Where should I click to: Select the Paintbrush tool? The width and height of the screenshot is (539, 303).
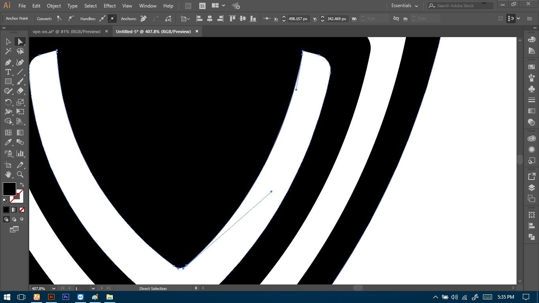20,81
